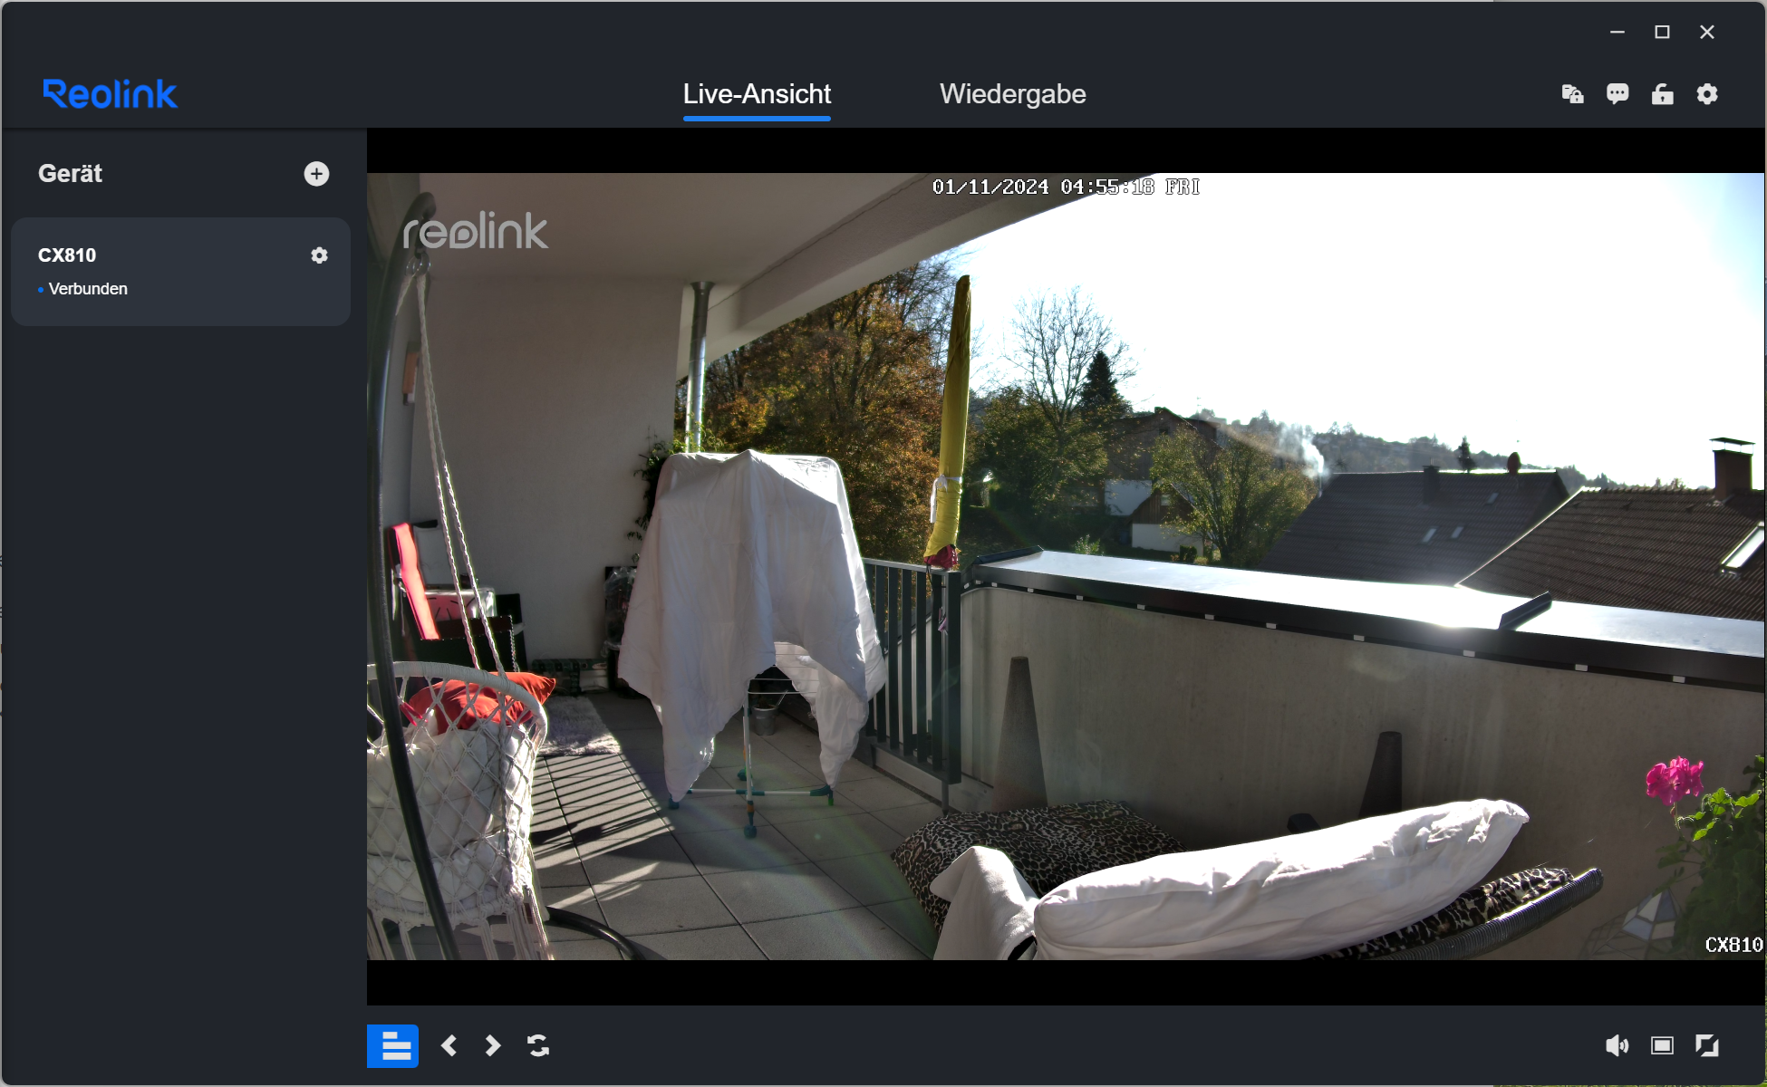The height and width of the screenshot is (1087, 1767).
Task: Enter fullscreen with the expand icon
Action: pos(1707,1046)
